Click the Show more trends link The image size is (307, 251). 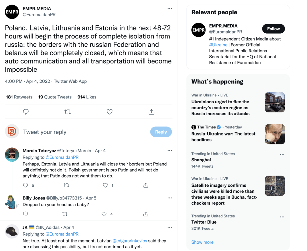click(x=202, y=242)
